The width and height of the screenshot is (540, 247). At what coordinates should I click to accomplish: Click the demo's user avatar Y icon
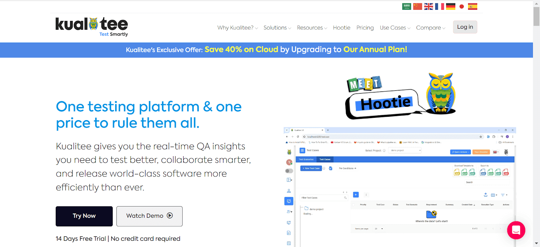point(289,162)
